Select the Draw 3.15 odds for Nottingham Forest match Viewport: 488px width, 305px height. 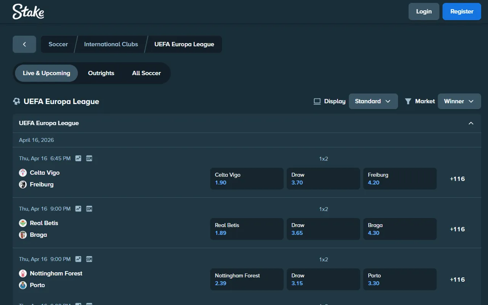tap(323, 279)
